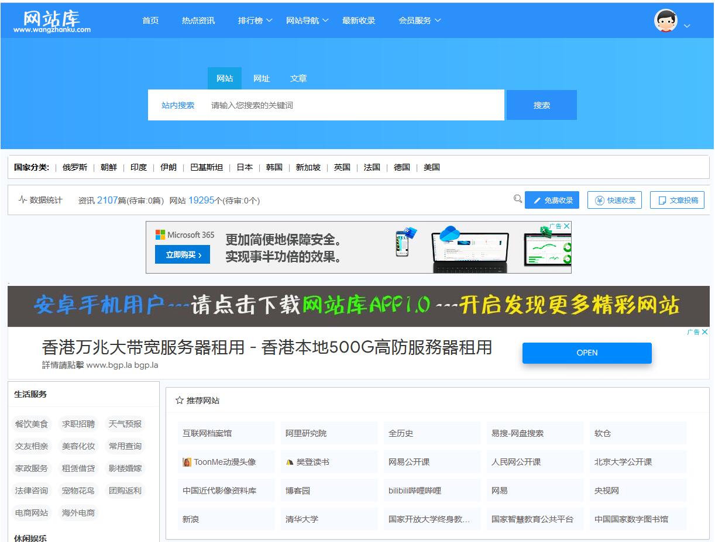Click the 数据统计 pulse icon
Viewport: 715px width, 542px height.
tap(23, 200)
